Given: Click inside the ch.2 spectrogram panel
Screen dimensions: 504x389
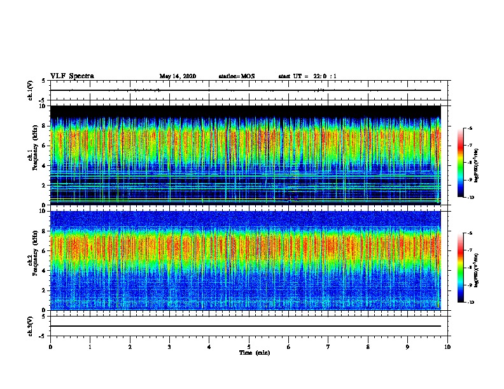Looking at the screenshot, I should pos(246,261).
